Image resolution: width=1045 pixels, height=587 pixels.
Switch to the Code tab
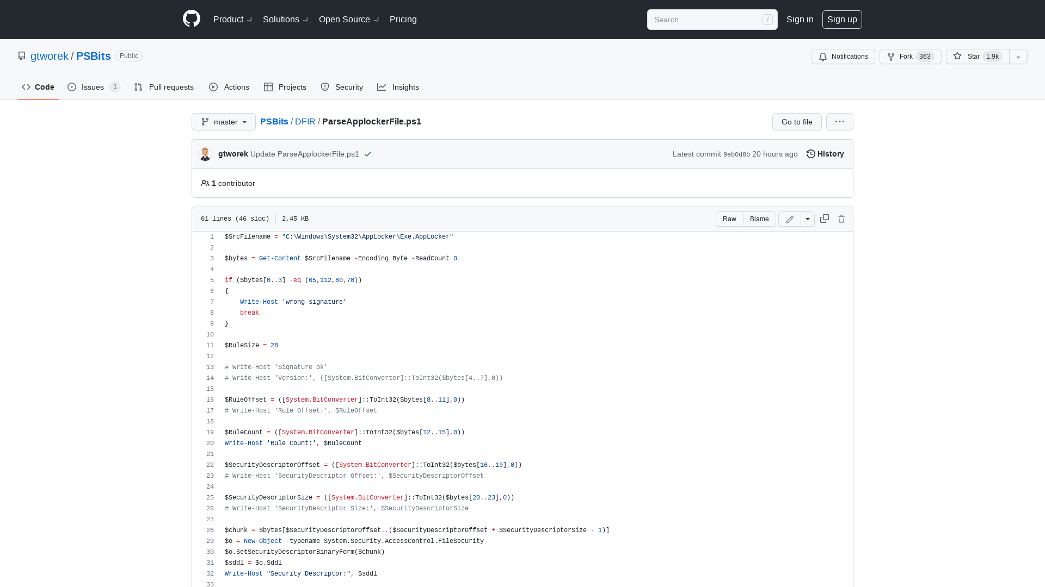coord(38,87)
